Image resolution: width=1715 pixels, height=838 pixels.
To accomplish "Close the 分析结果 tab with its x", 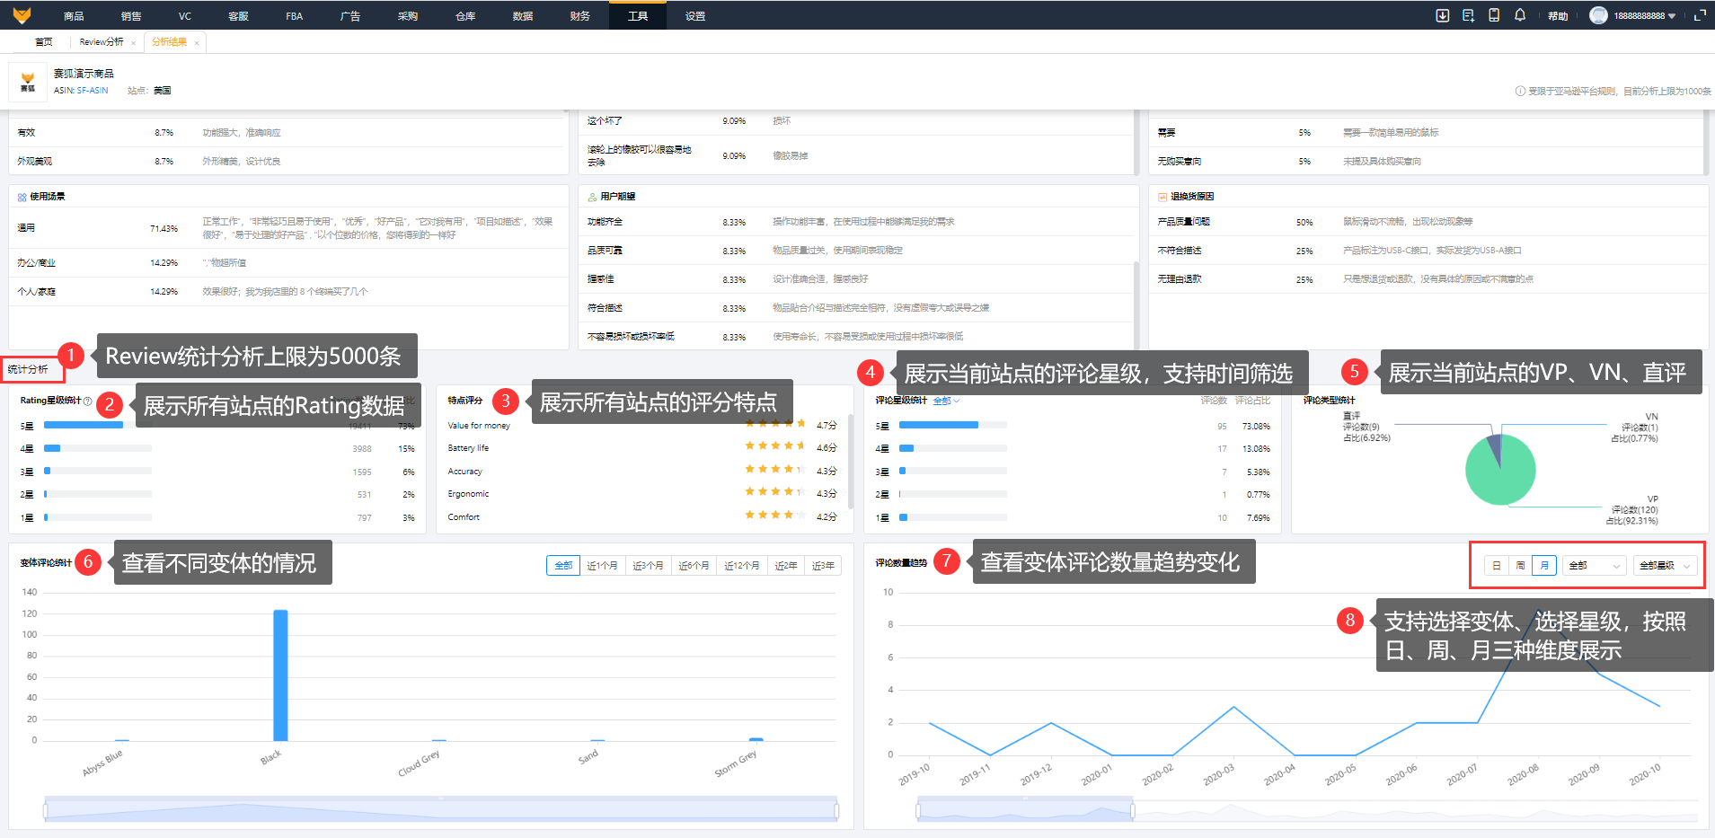I will pyautogui.click(x=197, y=43).
